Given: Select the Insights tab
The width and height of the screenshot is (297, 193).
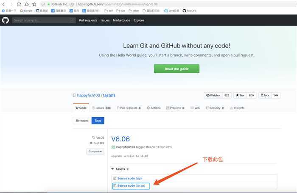Looking at the screenshot, I should pos(237,108).
